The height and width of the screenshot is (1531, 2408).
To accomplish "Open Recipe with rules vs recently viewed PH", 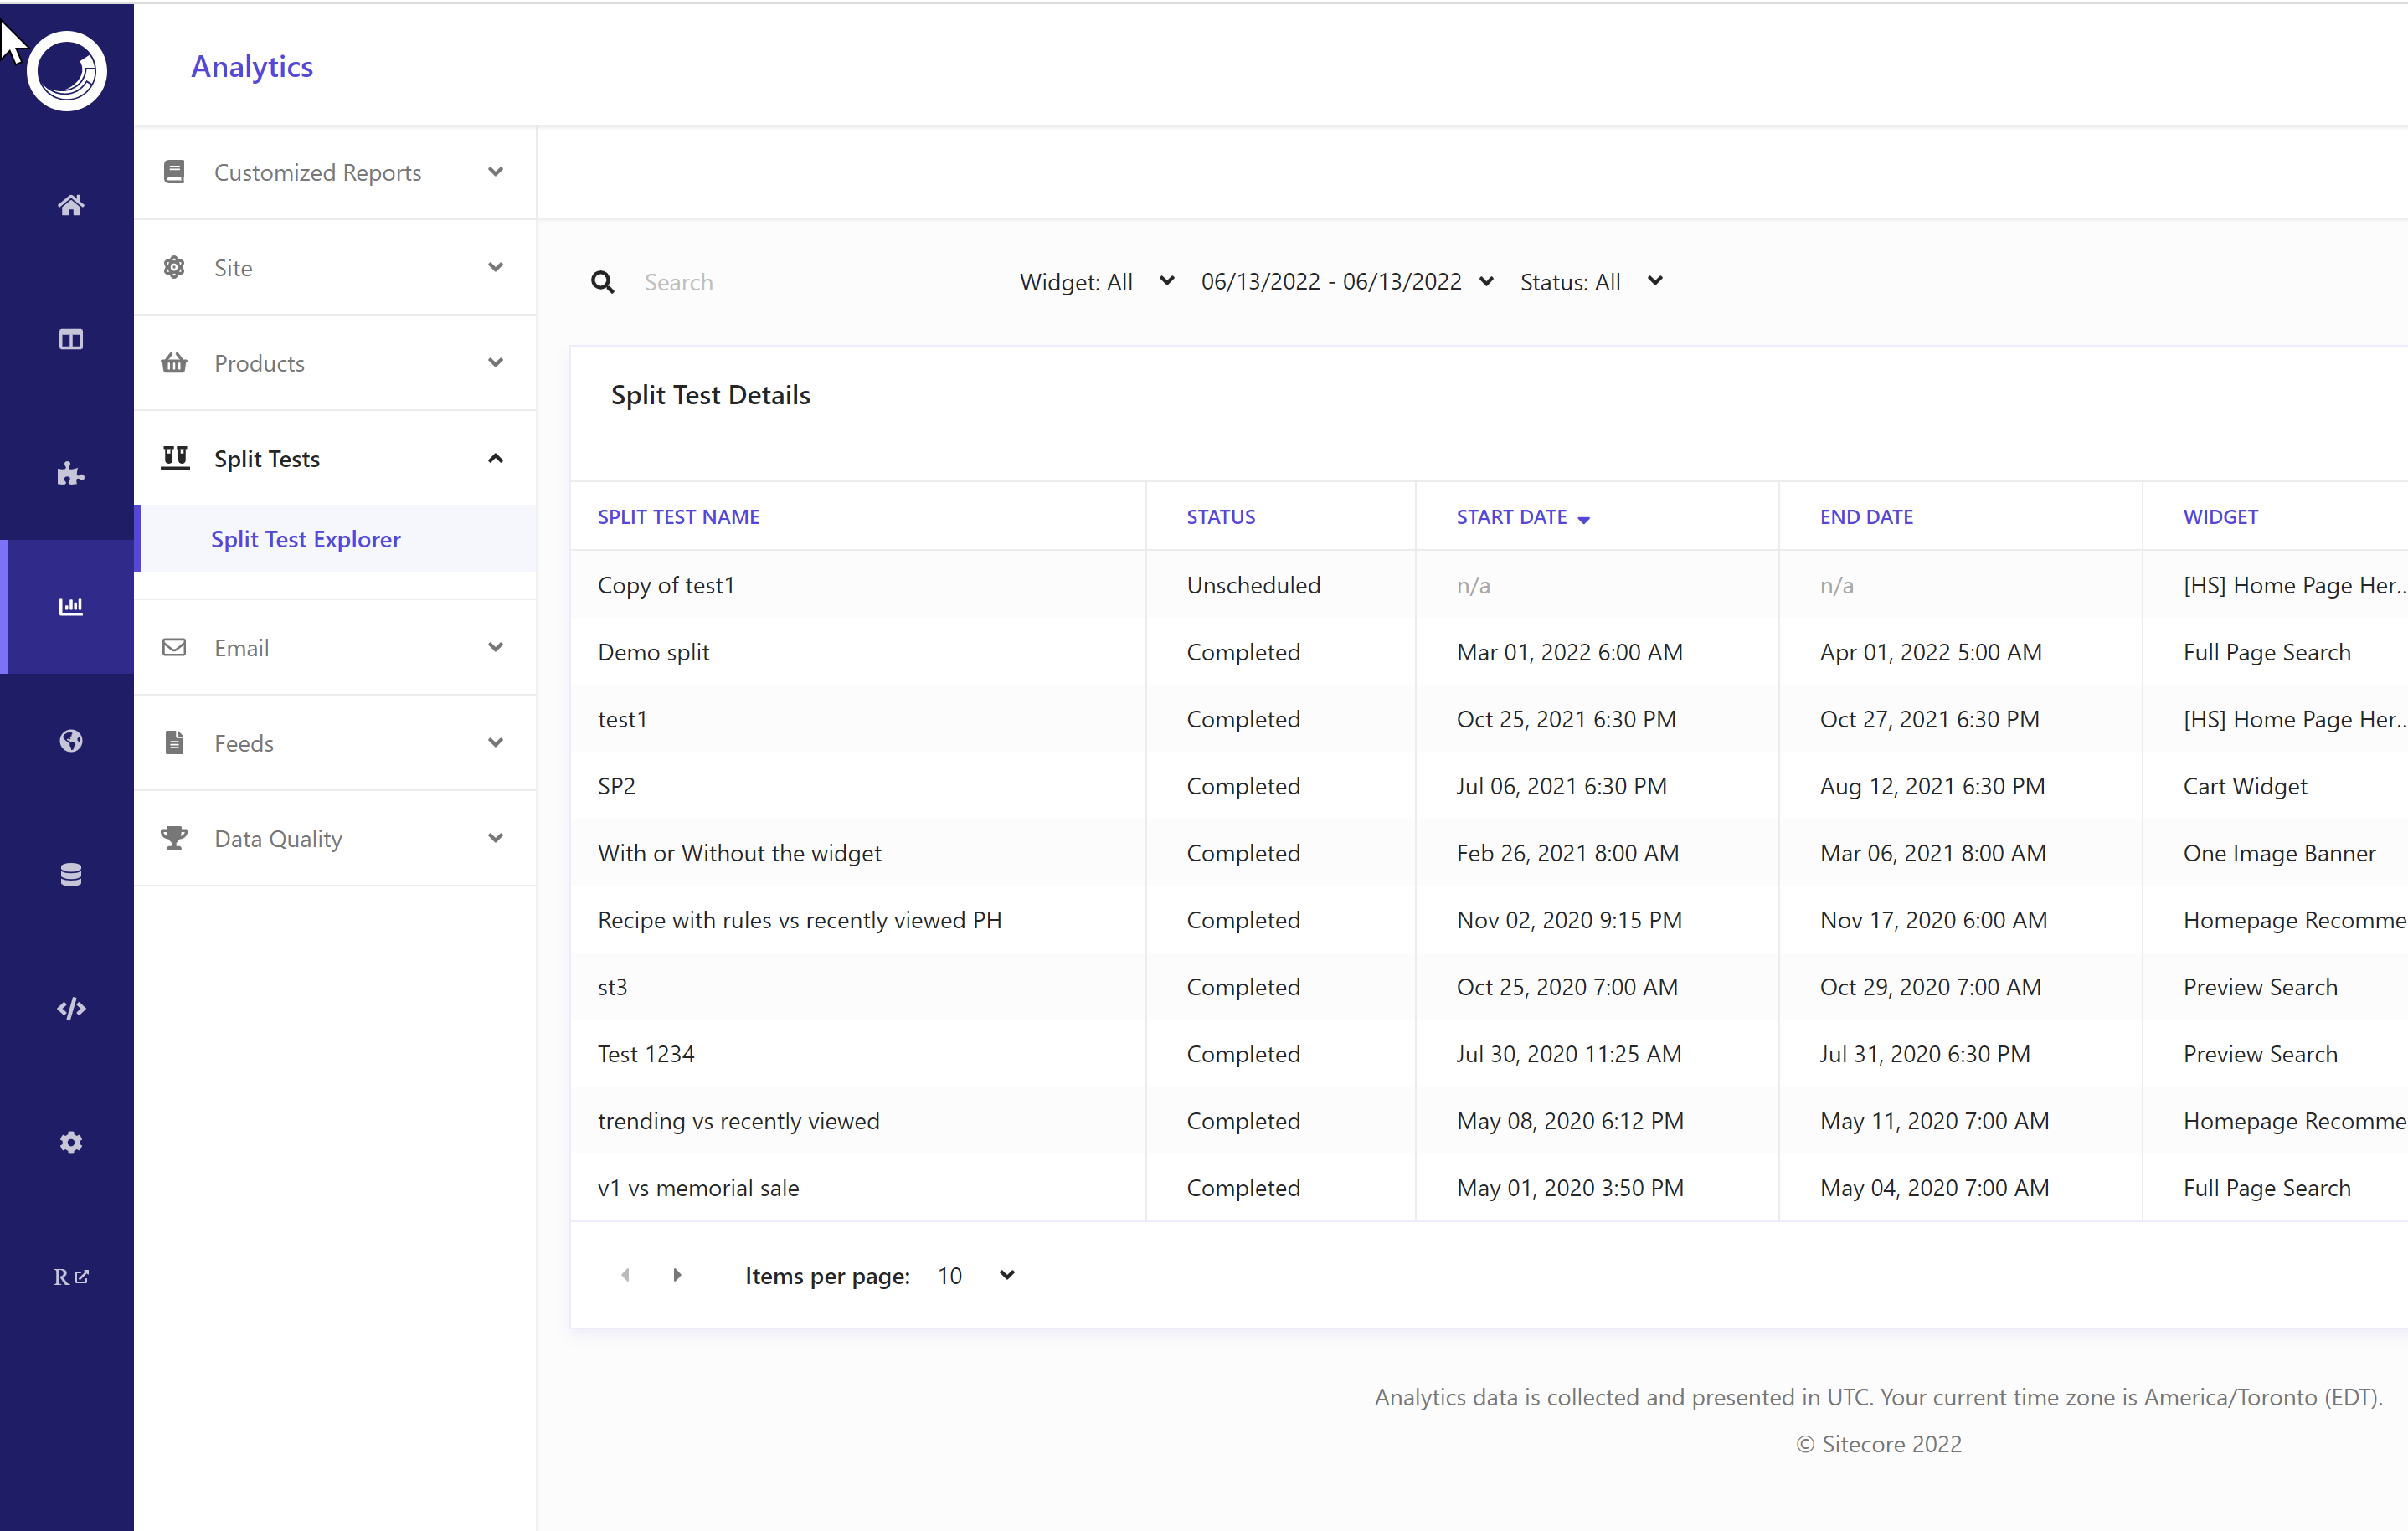I will pyautogui.click(x=800, y=920).
